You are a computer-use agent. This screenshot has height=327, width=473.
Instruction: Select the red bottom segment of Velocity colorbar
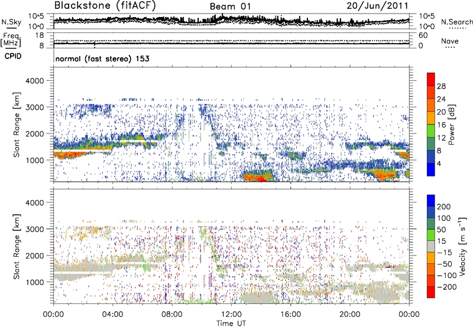[431, 292]
